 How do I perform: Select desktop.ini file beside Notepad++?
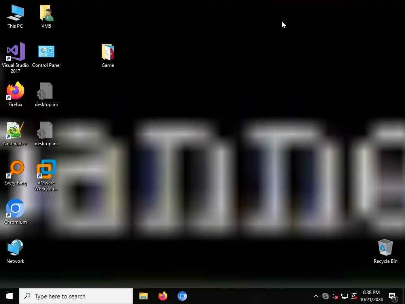click(x=46, y=134)
